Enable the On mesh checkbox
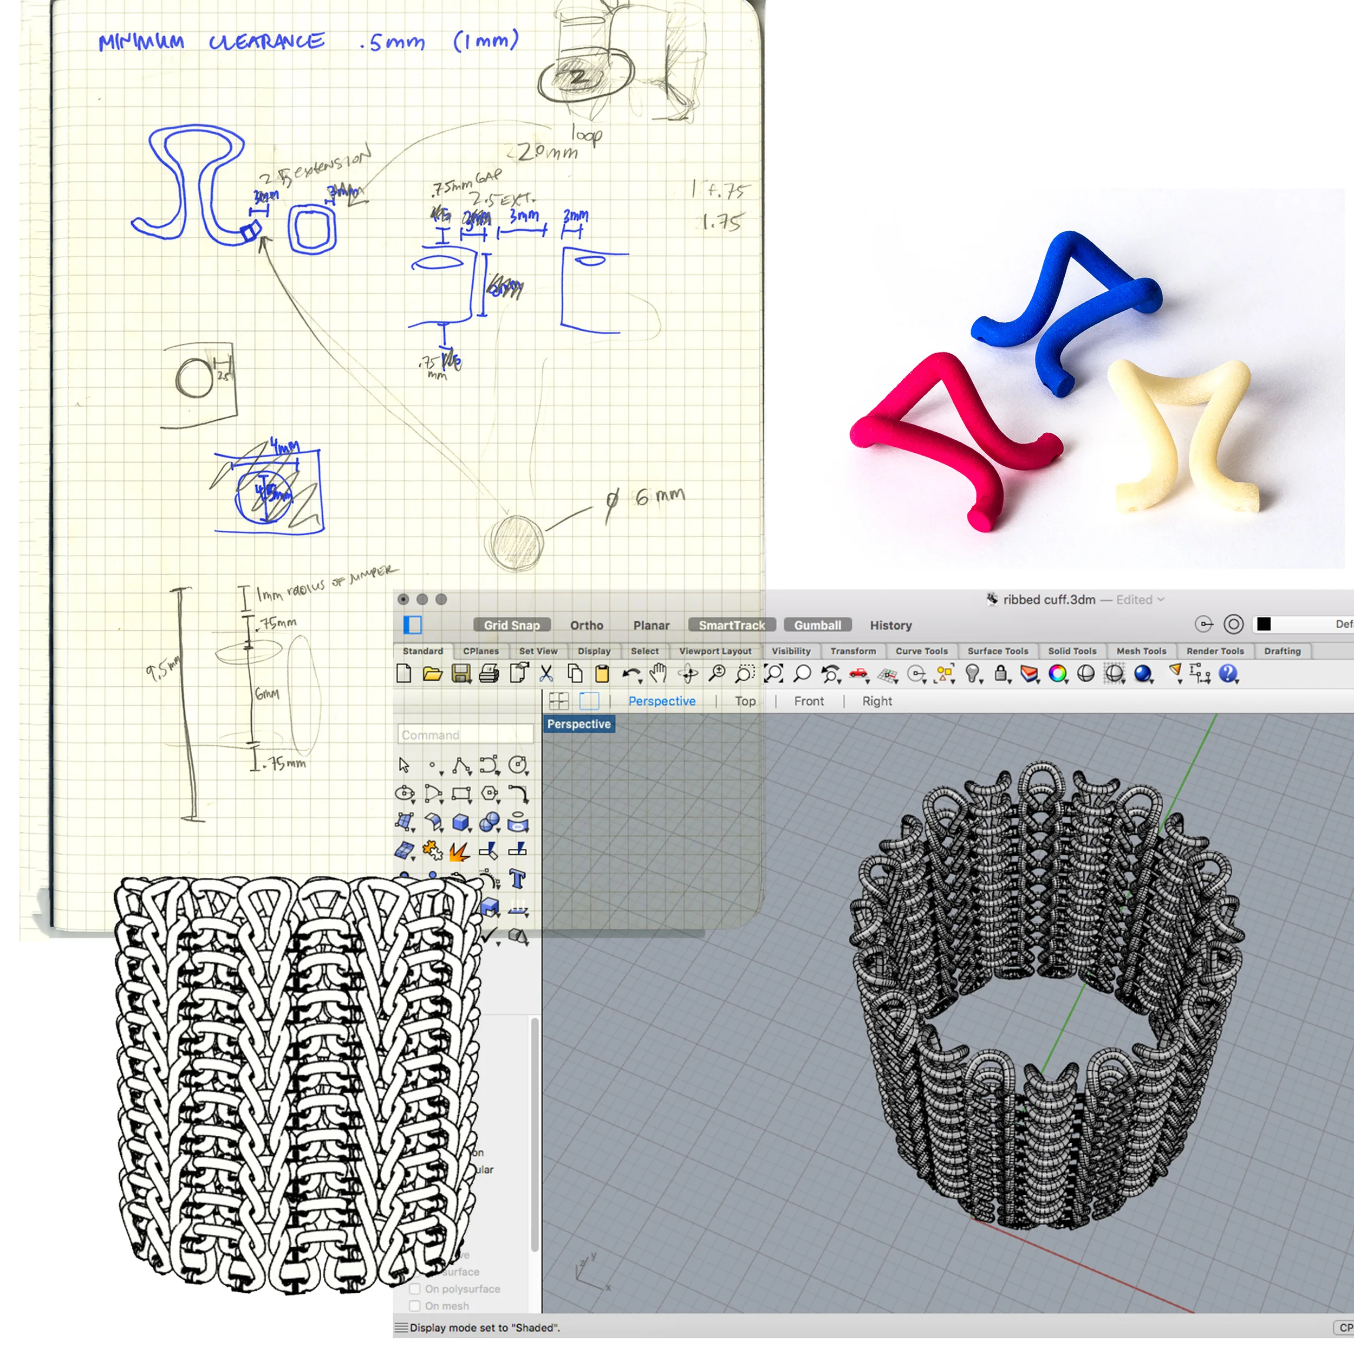Image resolution: width=1354 pixels, height=1354 pixels. (x=415, y=1305)
